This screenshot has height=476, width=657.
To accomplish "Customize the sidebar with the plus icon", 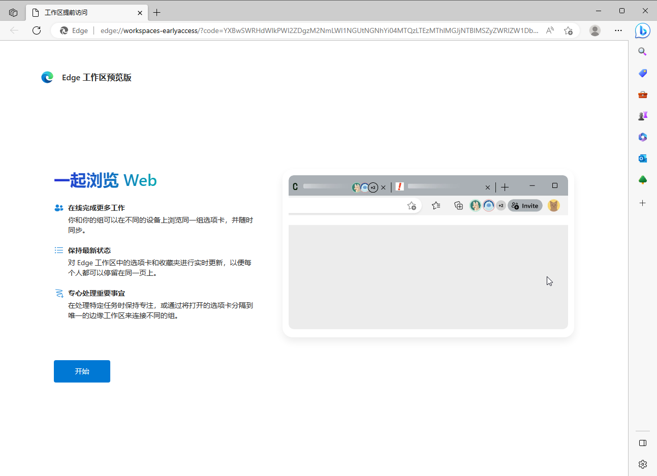I will [x=642, y=203].
